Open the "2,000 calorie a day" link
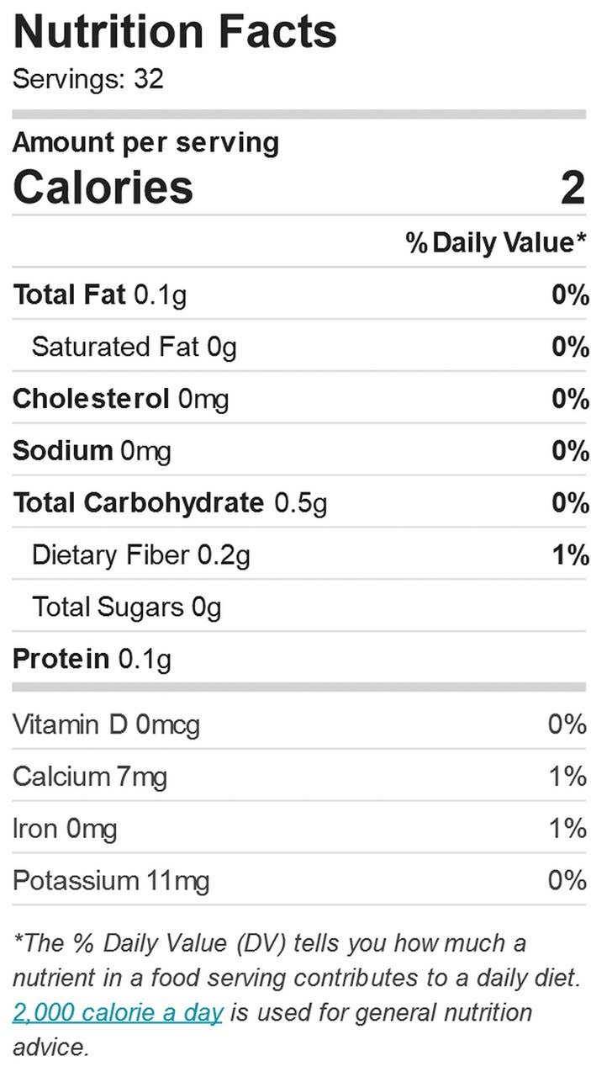This screenshot has height=1077, width=591. tap(118, 1012)
